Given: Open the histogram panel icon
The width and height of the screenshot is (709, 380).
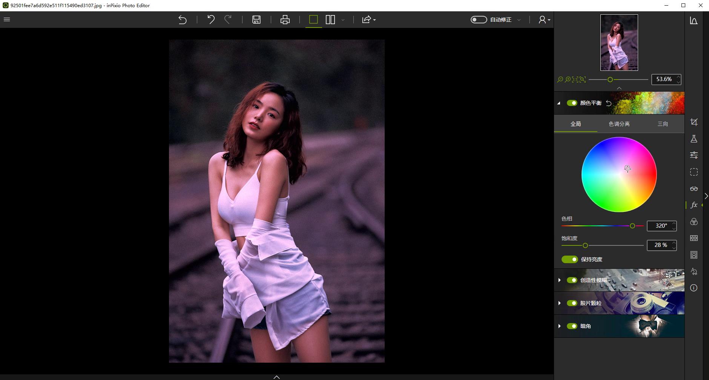Looking at the screenshot, I should (694, 21).
